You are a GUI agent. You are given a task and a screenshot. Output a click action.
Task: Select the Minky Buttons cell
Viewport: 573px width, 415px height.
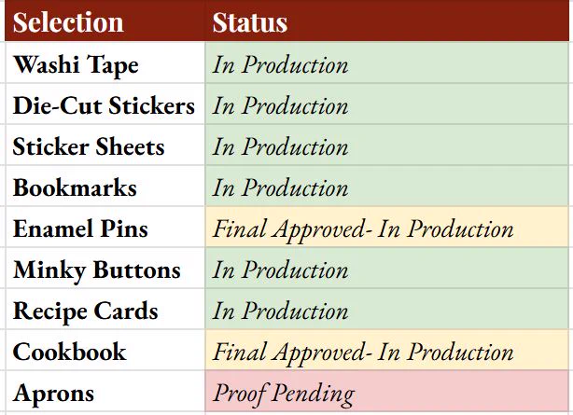105,269
